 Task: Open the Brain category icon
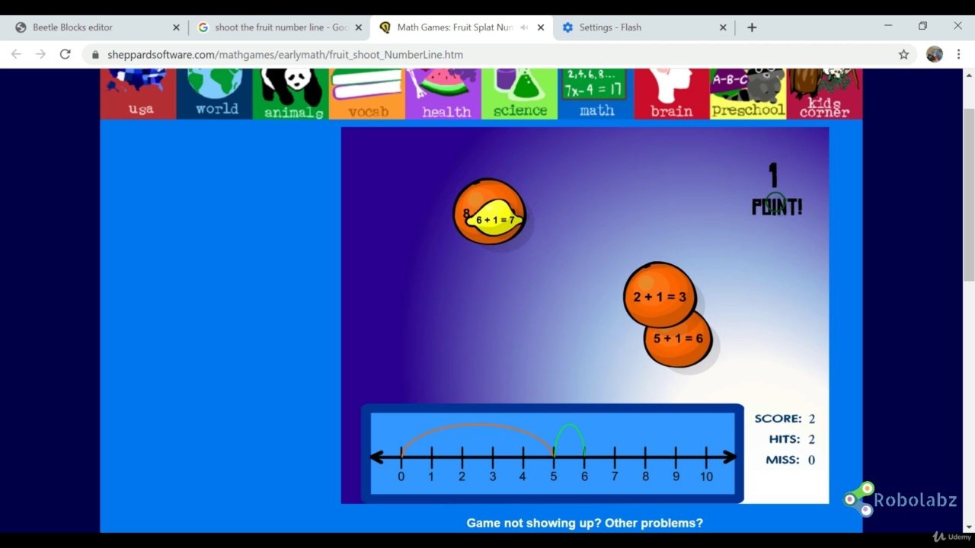671,94
